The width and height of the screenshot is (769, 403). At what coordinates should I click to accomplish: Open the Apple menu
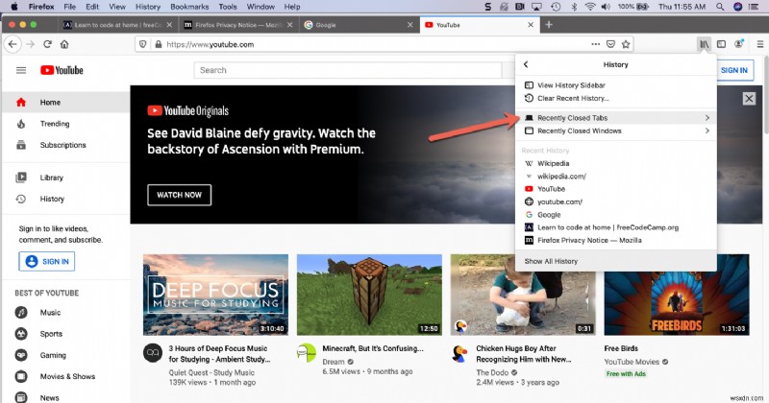[14, 7]
